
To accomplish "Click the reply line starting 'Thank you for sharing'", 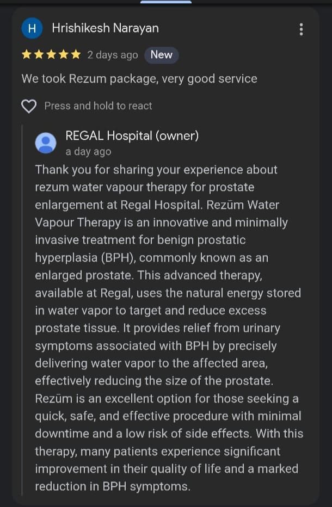I will [156, 170].
